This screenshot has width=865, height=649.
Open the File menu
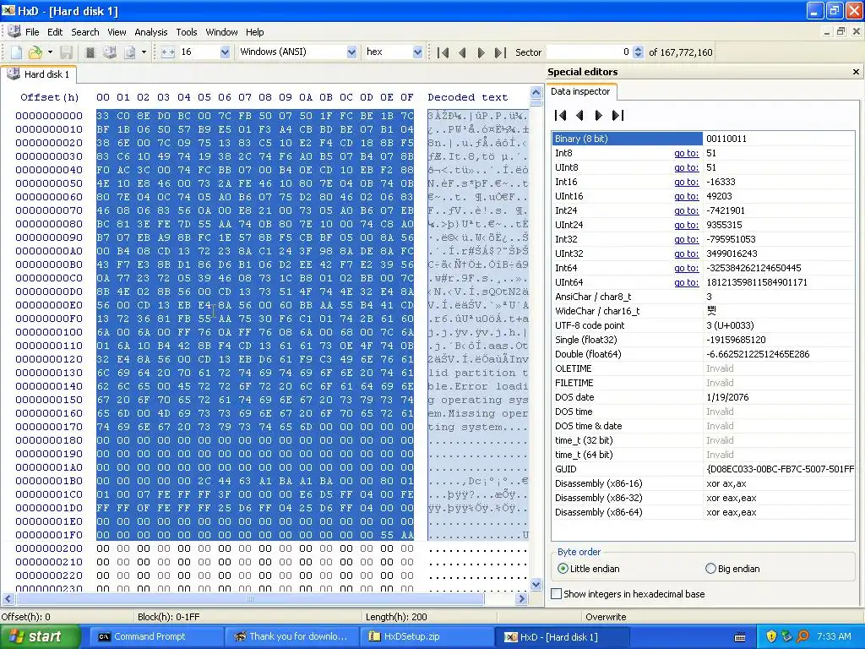point(32,32)
